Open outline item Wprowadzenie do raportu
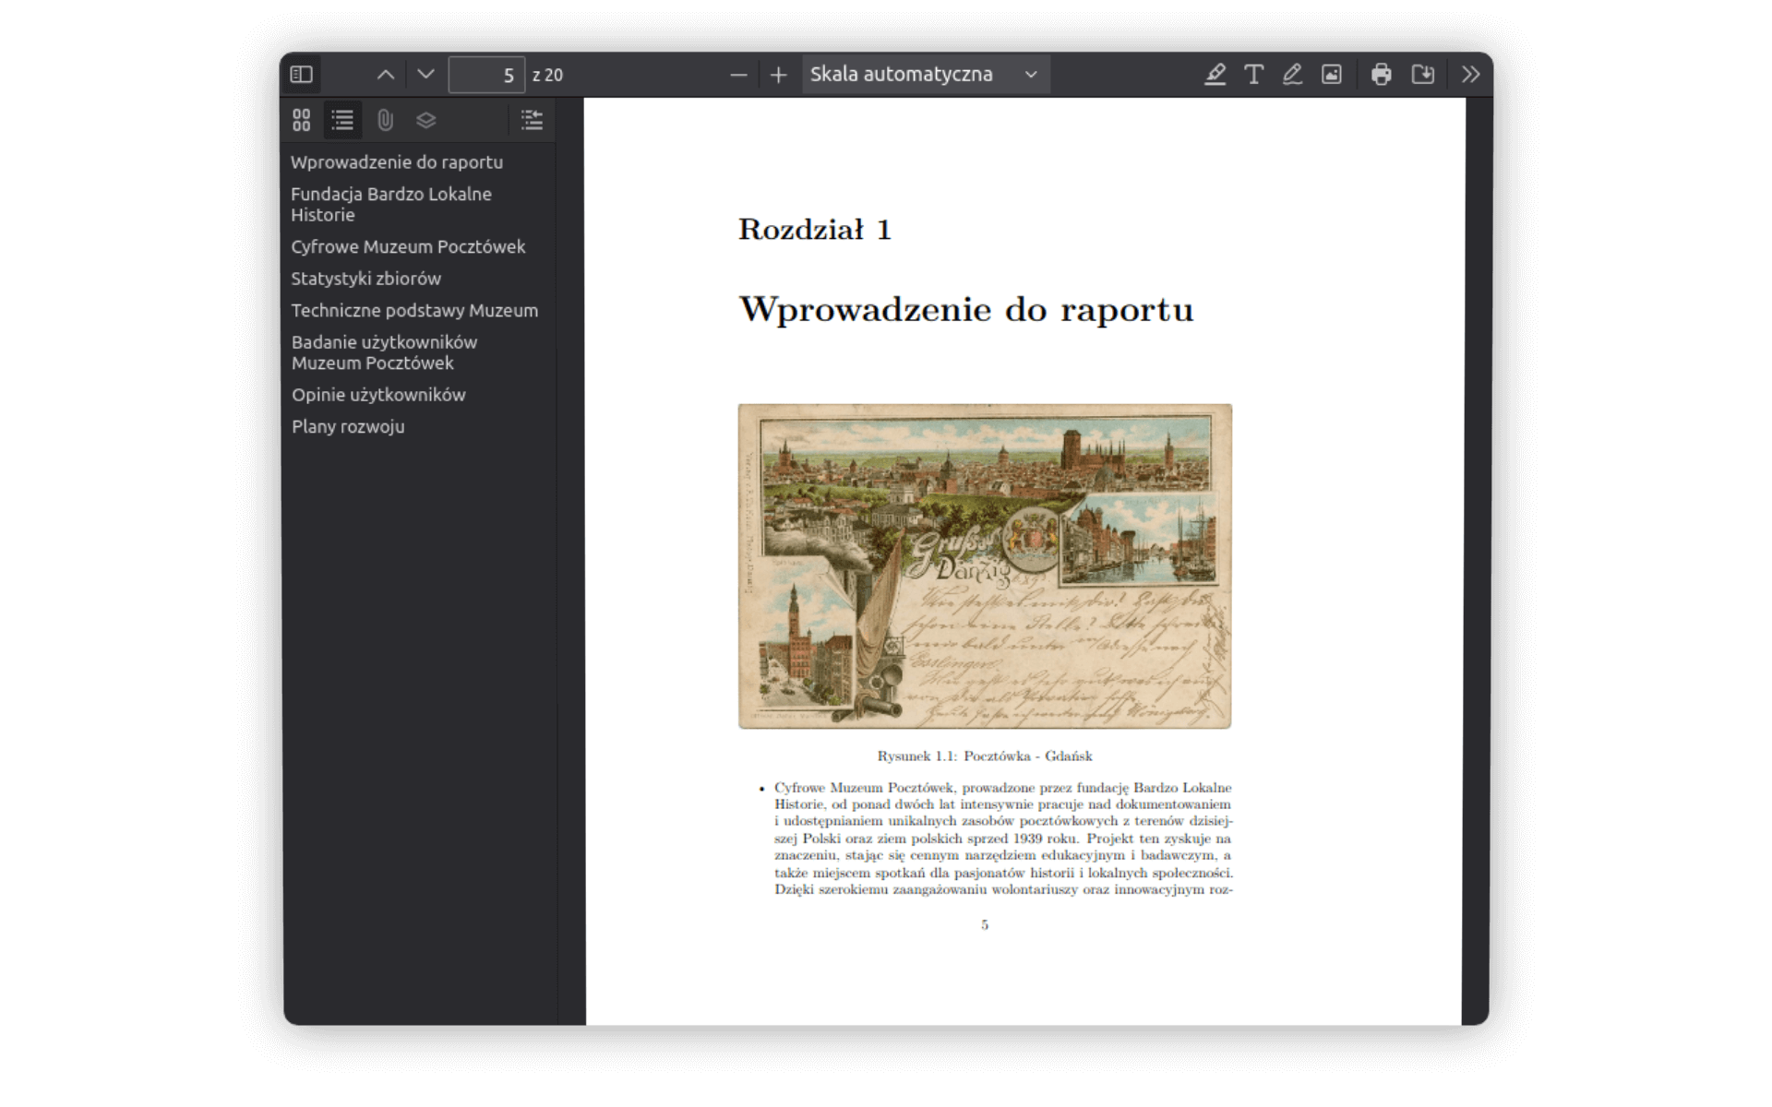This screenshot has width=1772, height=1107. click(x=397, y=162)
